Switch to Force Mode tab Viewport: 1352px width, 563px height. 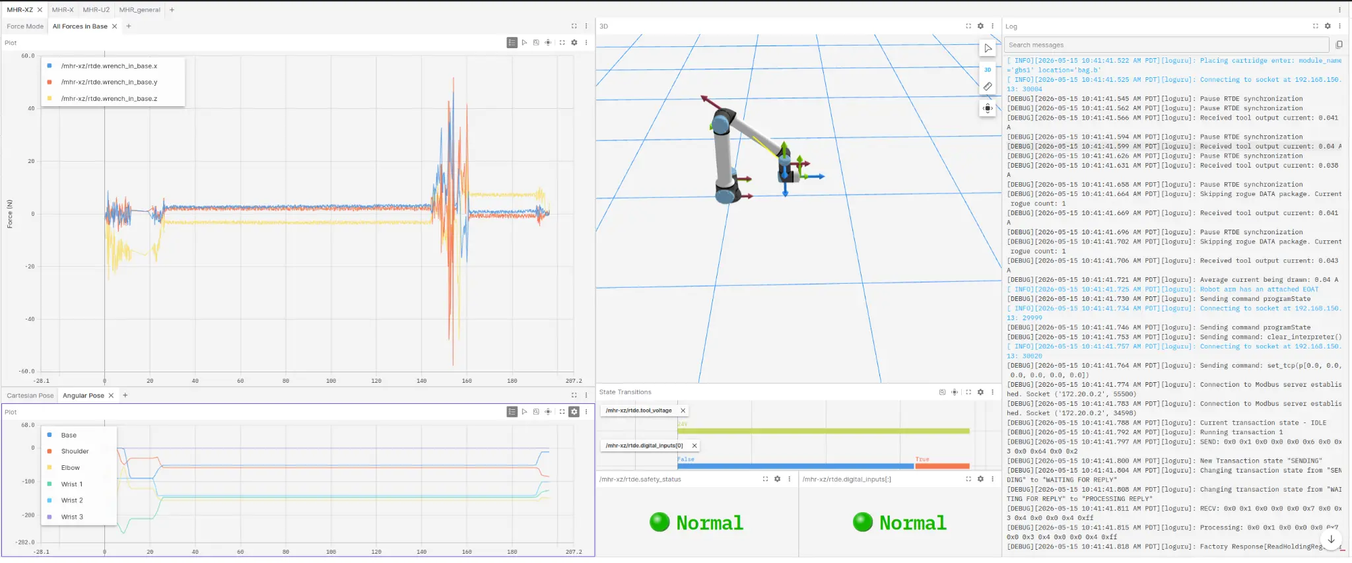(x=25, y=26)
